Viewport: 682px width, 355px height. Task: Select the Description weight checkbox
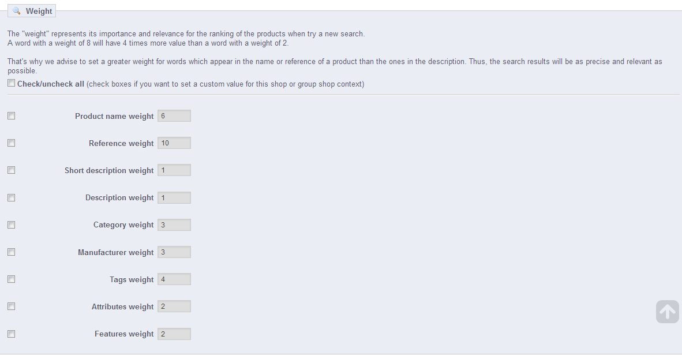12,197
